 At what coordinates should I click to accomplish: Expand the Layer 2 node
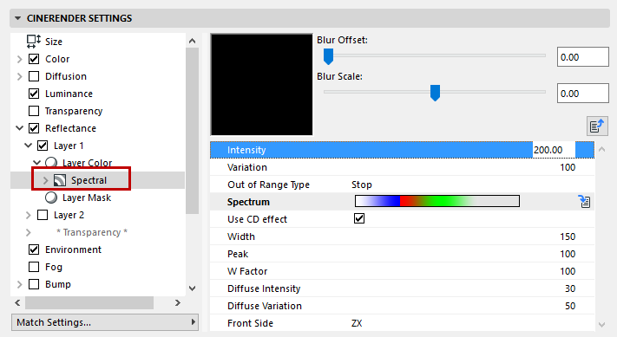[x=28, y=215]
